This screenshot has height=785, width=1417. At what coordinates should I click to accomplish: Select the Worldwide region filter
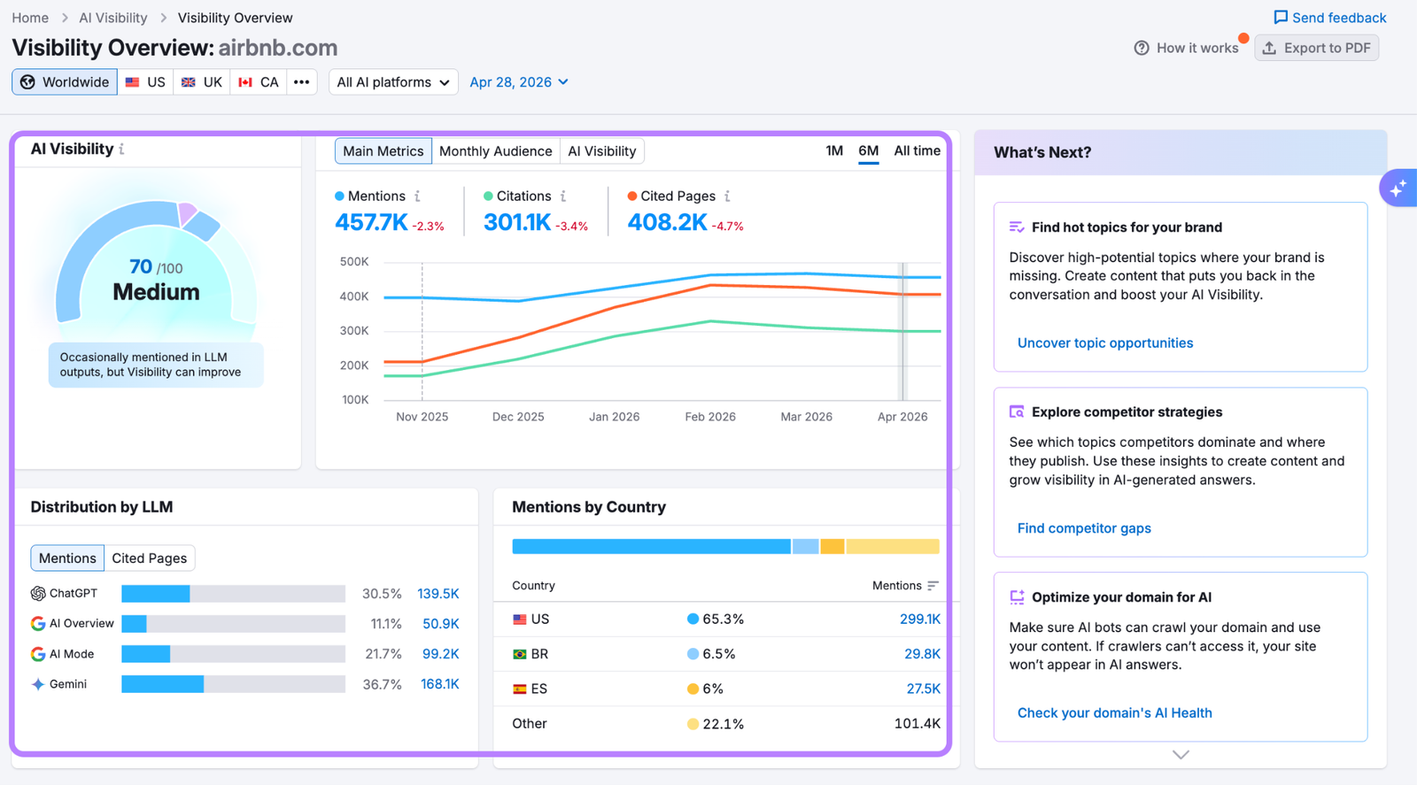click(x=65, y=82)
